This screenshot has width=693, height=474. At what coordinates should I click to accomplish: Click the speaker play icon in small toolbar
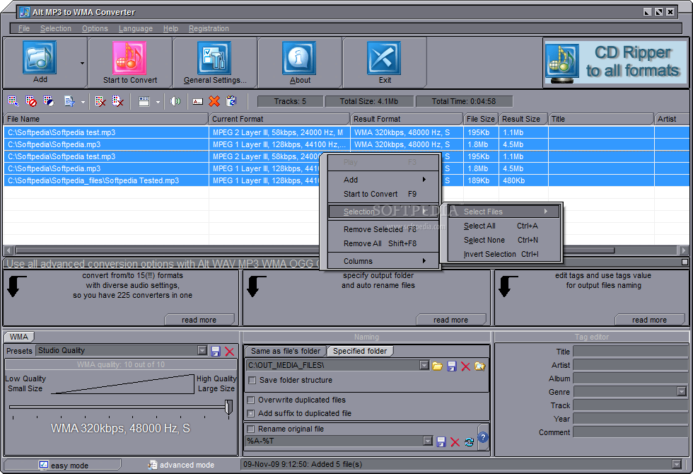pyautogui.click(x=175, y=101)
